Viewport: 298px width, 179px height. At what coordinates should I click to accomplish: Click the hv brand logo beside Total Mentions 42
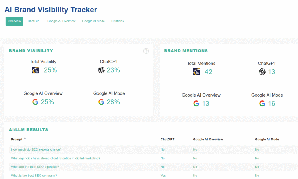[196, 72]
